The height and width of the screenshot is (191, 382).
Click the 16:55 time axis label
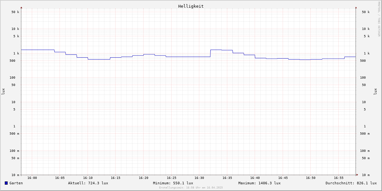tap(339, 178)
